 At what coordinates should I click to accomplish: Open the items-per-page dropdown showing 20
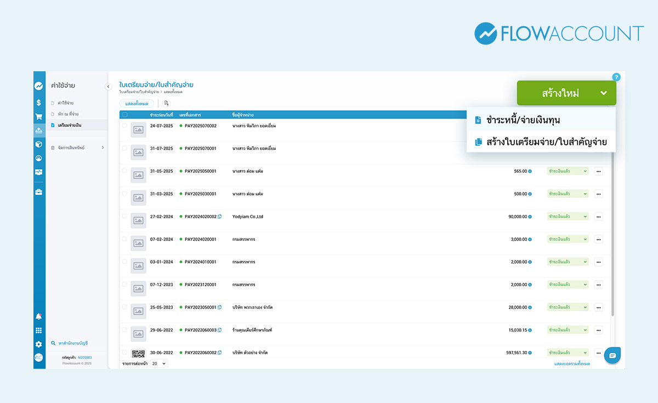[159, 364]
